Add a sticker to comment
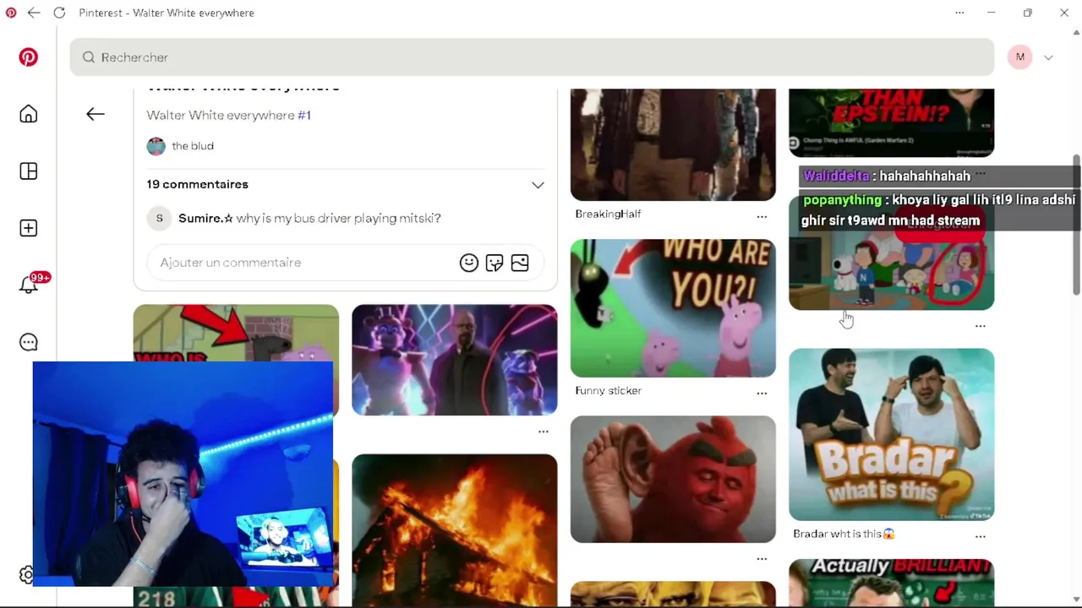 [495, 263]
